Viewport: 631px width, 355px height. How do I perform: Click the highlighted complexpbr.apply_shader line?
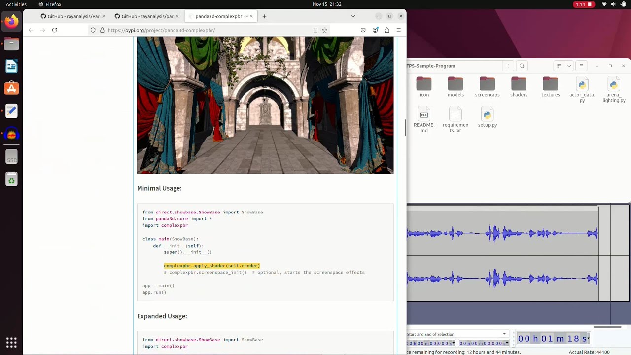pos(212,266)
